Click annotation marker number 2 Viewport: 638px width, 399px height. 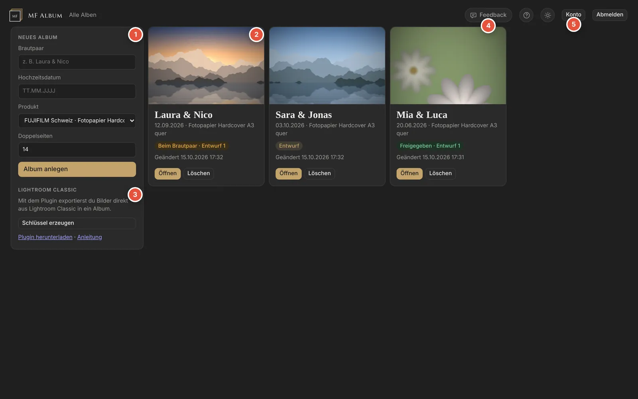pos(256,35)
